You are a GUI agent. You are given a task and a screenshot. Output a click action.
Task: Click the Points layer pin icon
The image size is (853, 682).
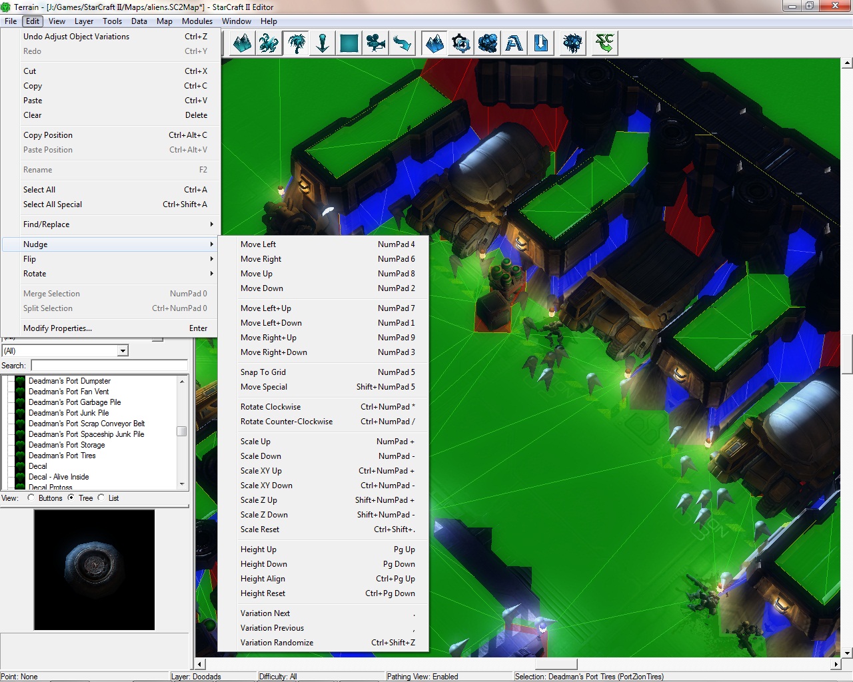323,44
